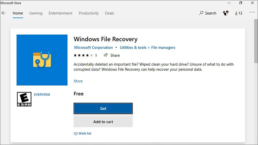
Task: Open the Entertainment tab
Action: [x=61, y=13]
